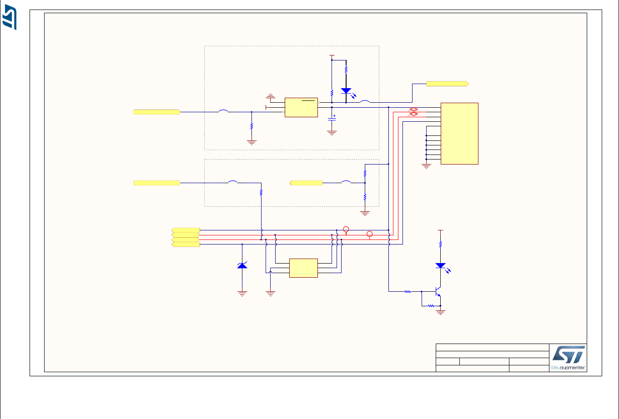Screen dimensions: 619x419
Task: Select the red crossed jumpers near the connector
Action: [x=414, y=111]
